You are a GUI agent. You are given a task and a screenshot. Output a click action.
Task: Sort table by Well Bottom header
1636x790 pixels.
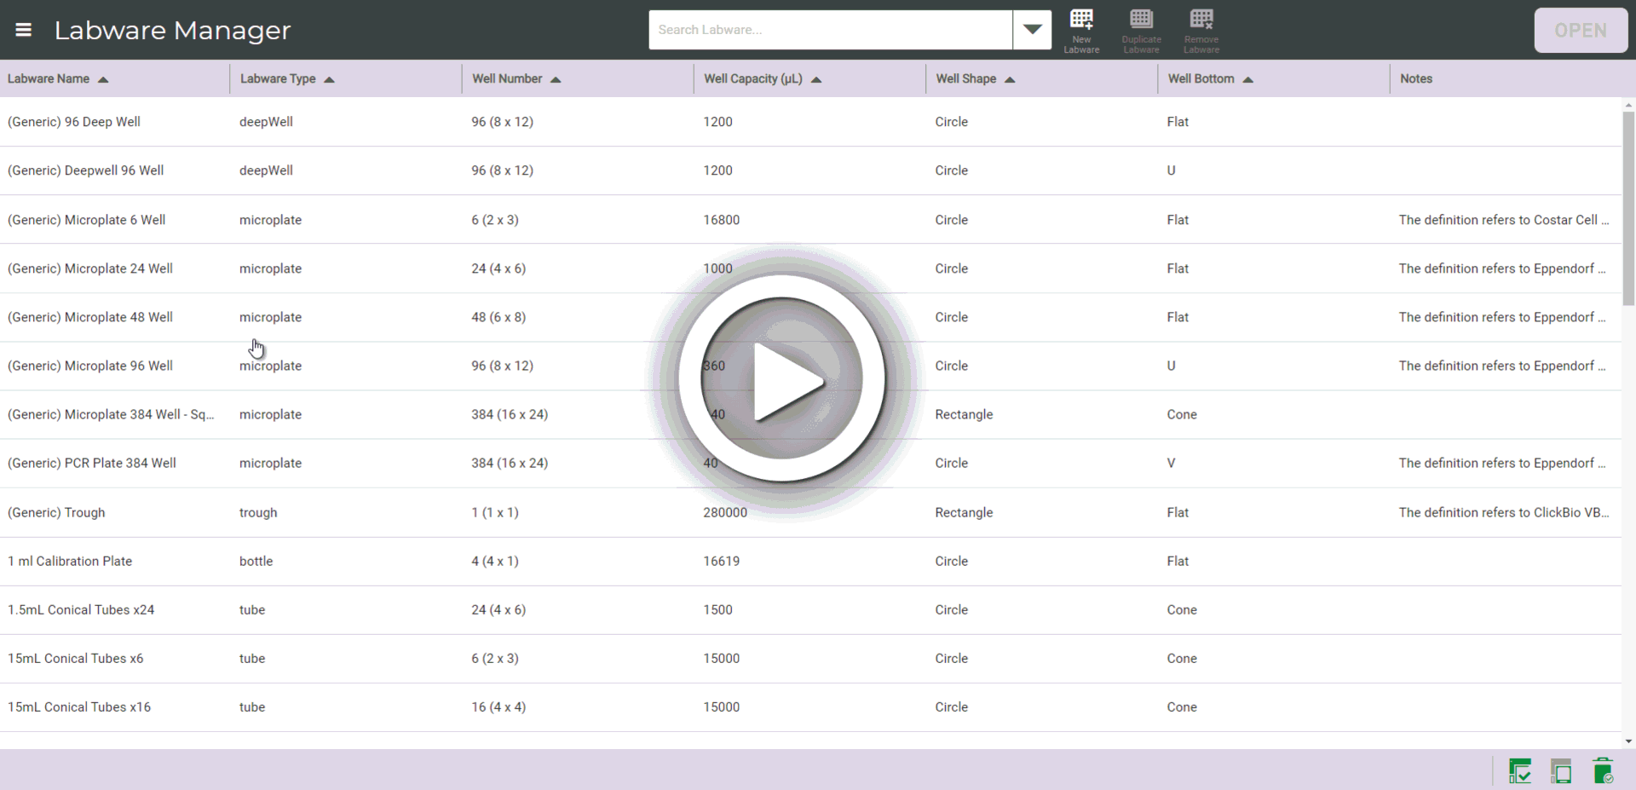(x=1201, y=79)
